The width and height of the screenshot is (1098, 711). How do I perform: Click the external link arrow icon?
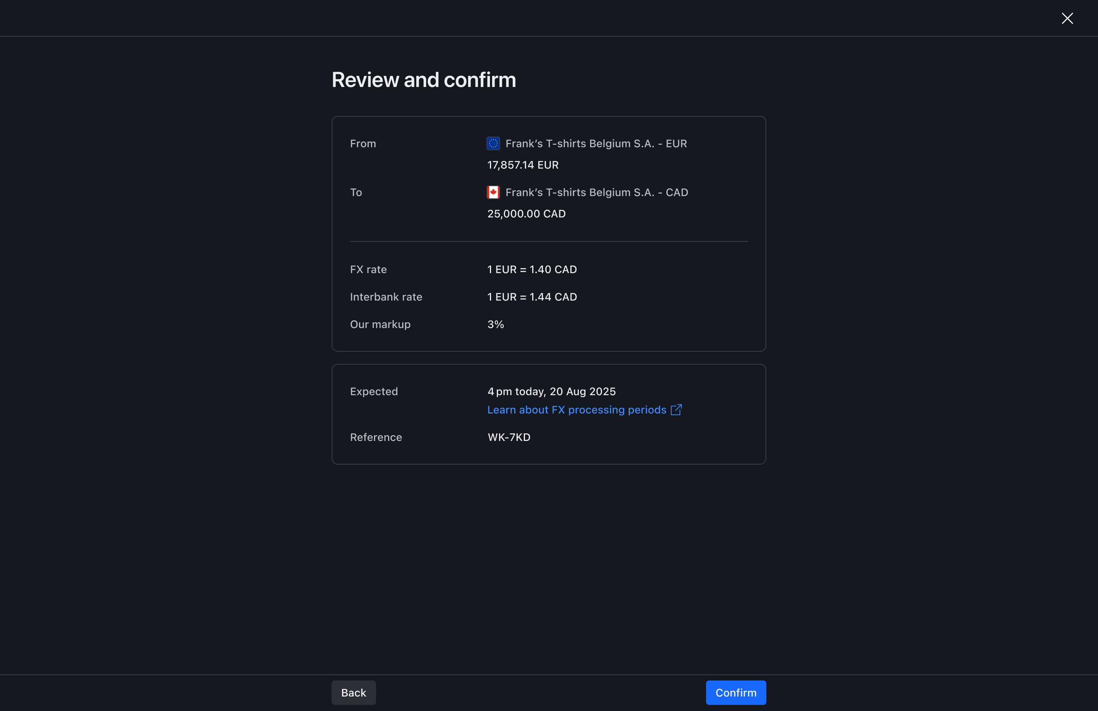click(x=676, y=410)
